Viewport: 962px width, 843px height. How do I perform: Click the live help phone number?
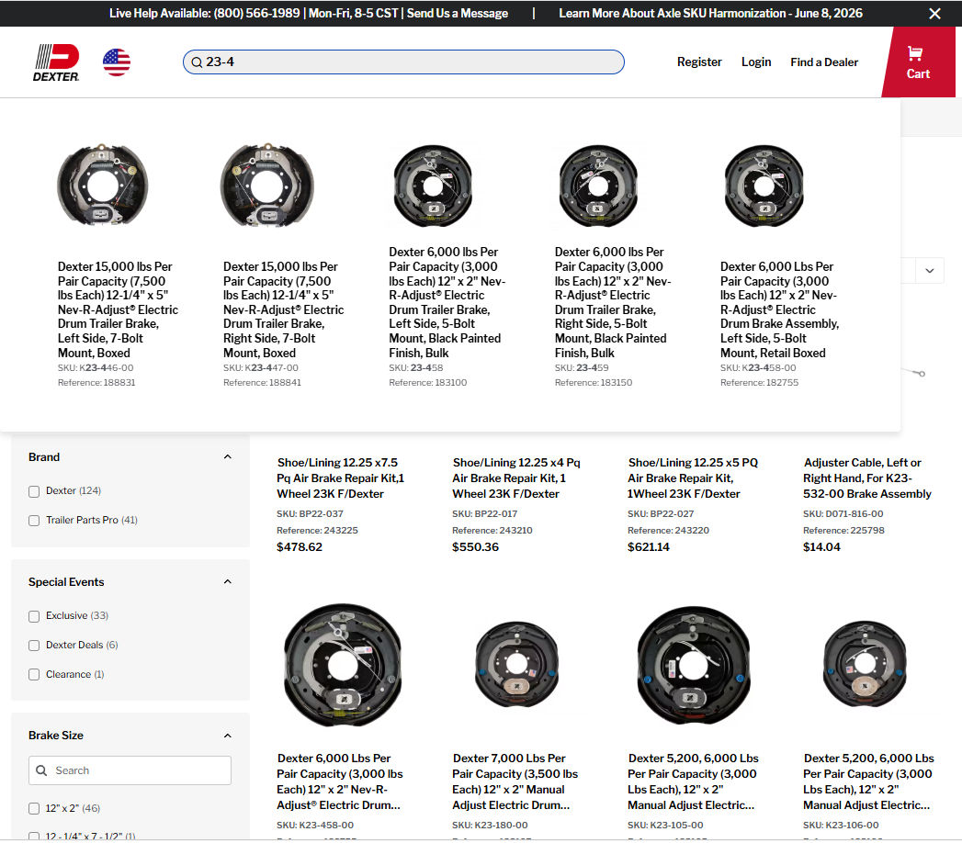tap(256, 14)
